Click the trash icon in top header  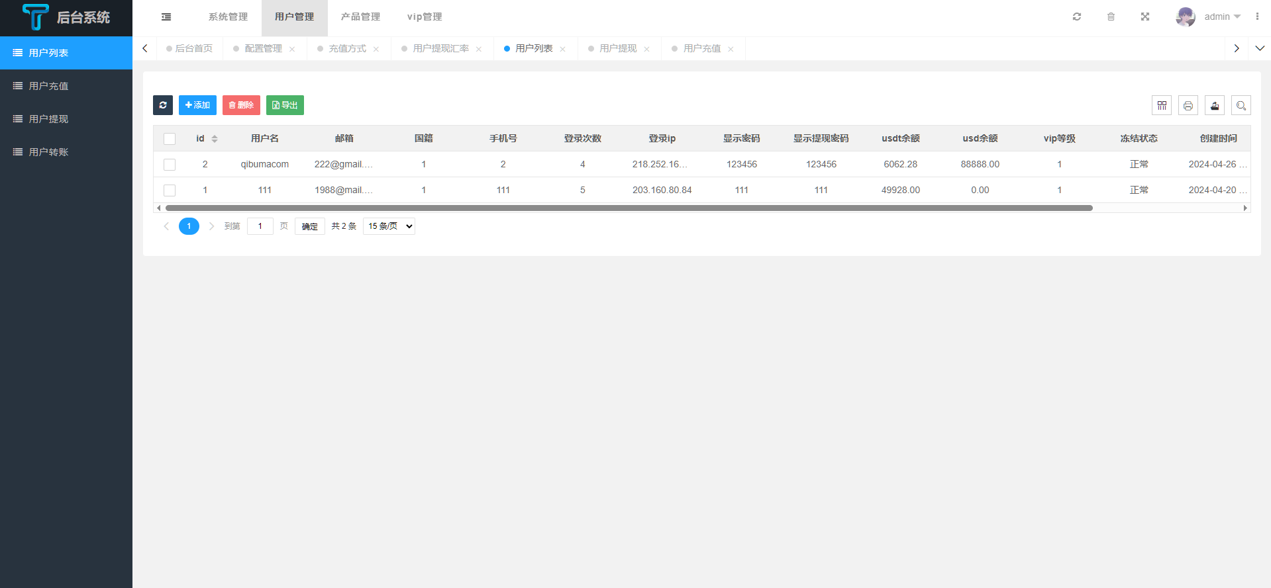point(1111,17)
